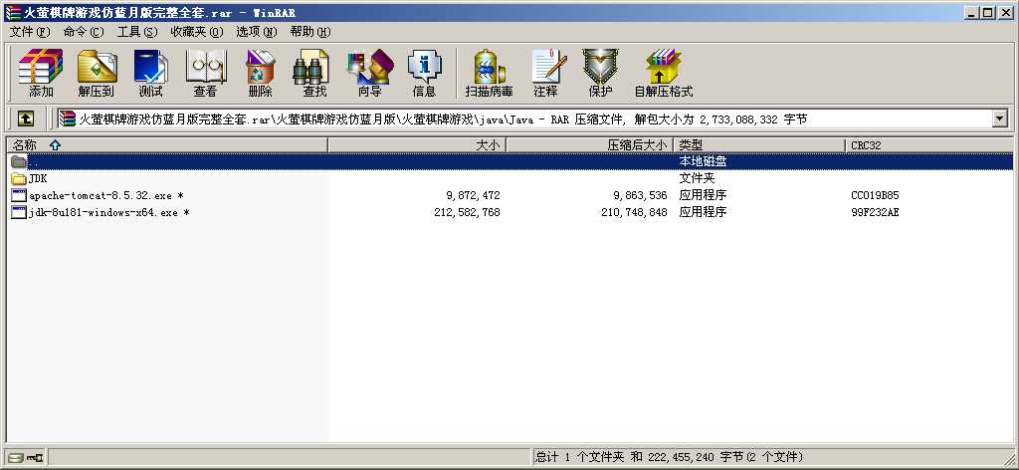Launch the Wizard (向导) icon
The width and height of the screenshot is (1019, 470).
pos(370,73)
